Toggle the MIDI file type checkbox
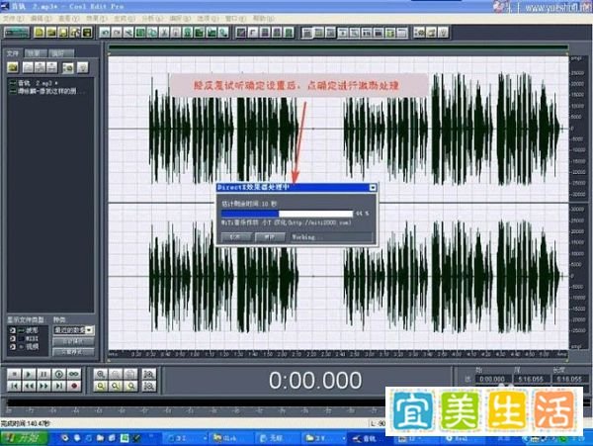Image resolution: width=593 pixels, height=446 pixels. [x=13, y=338]
